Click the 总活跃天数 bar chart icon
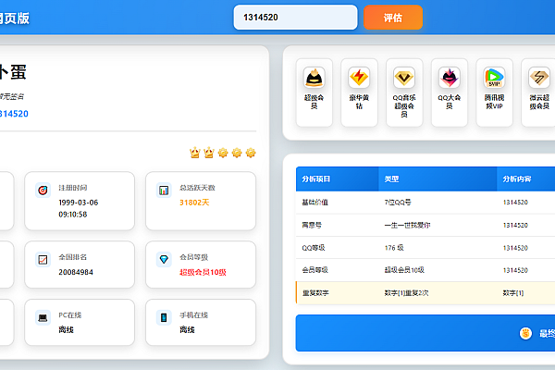 [164, 191]
